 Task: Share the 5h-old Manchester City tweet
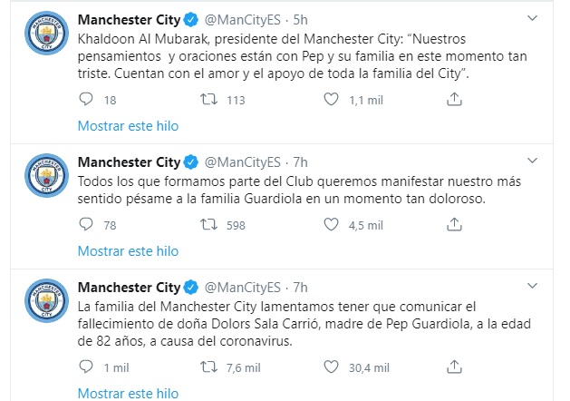[x=454, y=99]
